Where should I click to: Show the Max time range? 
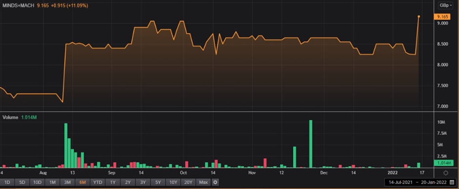pos(203,182)
